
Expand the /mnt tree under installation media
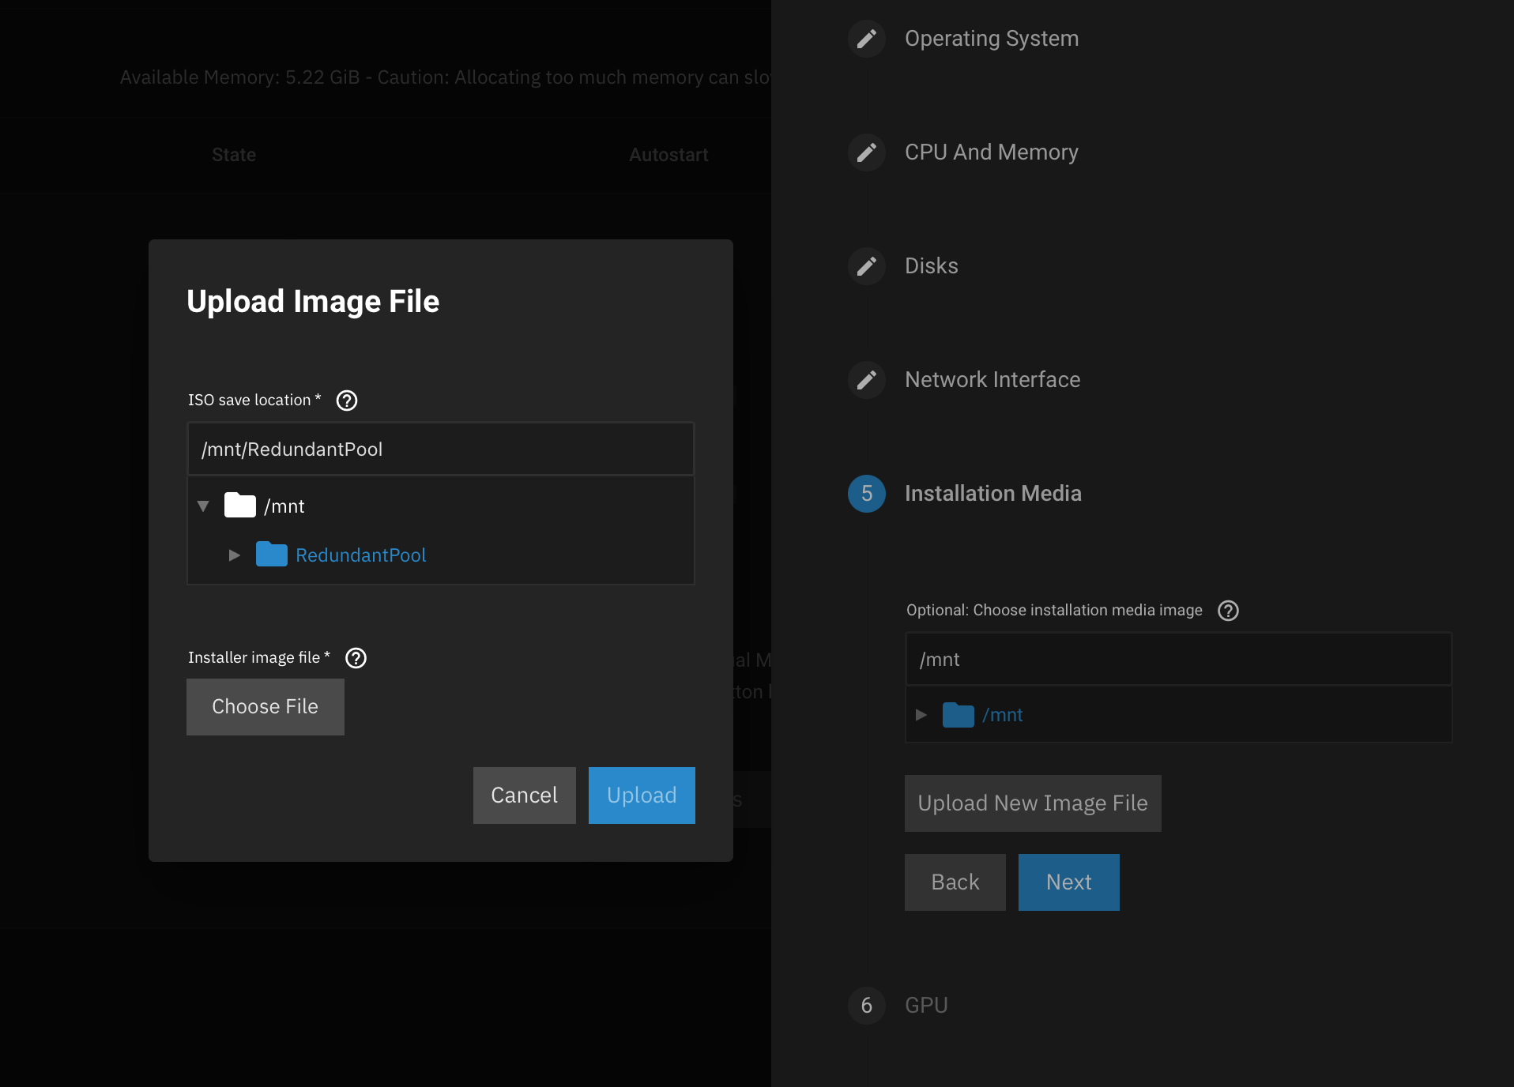[921, 715]
